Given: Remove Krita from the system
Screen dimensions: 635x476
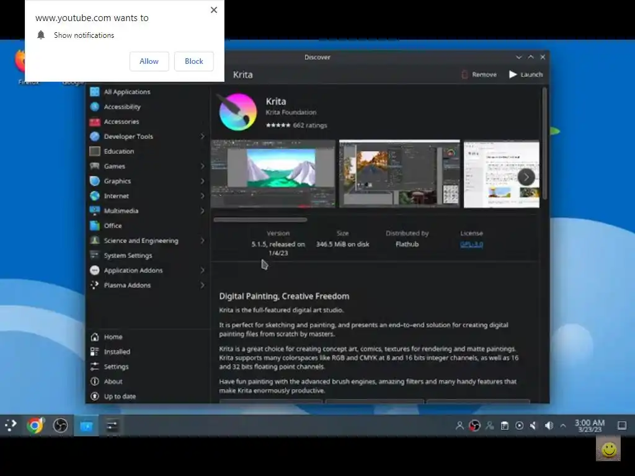Looking at the screenshot, I should point(479,74).
